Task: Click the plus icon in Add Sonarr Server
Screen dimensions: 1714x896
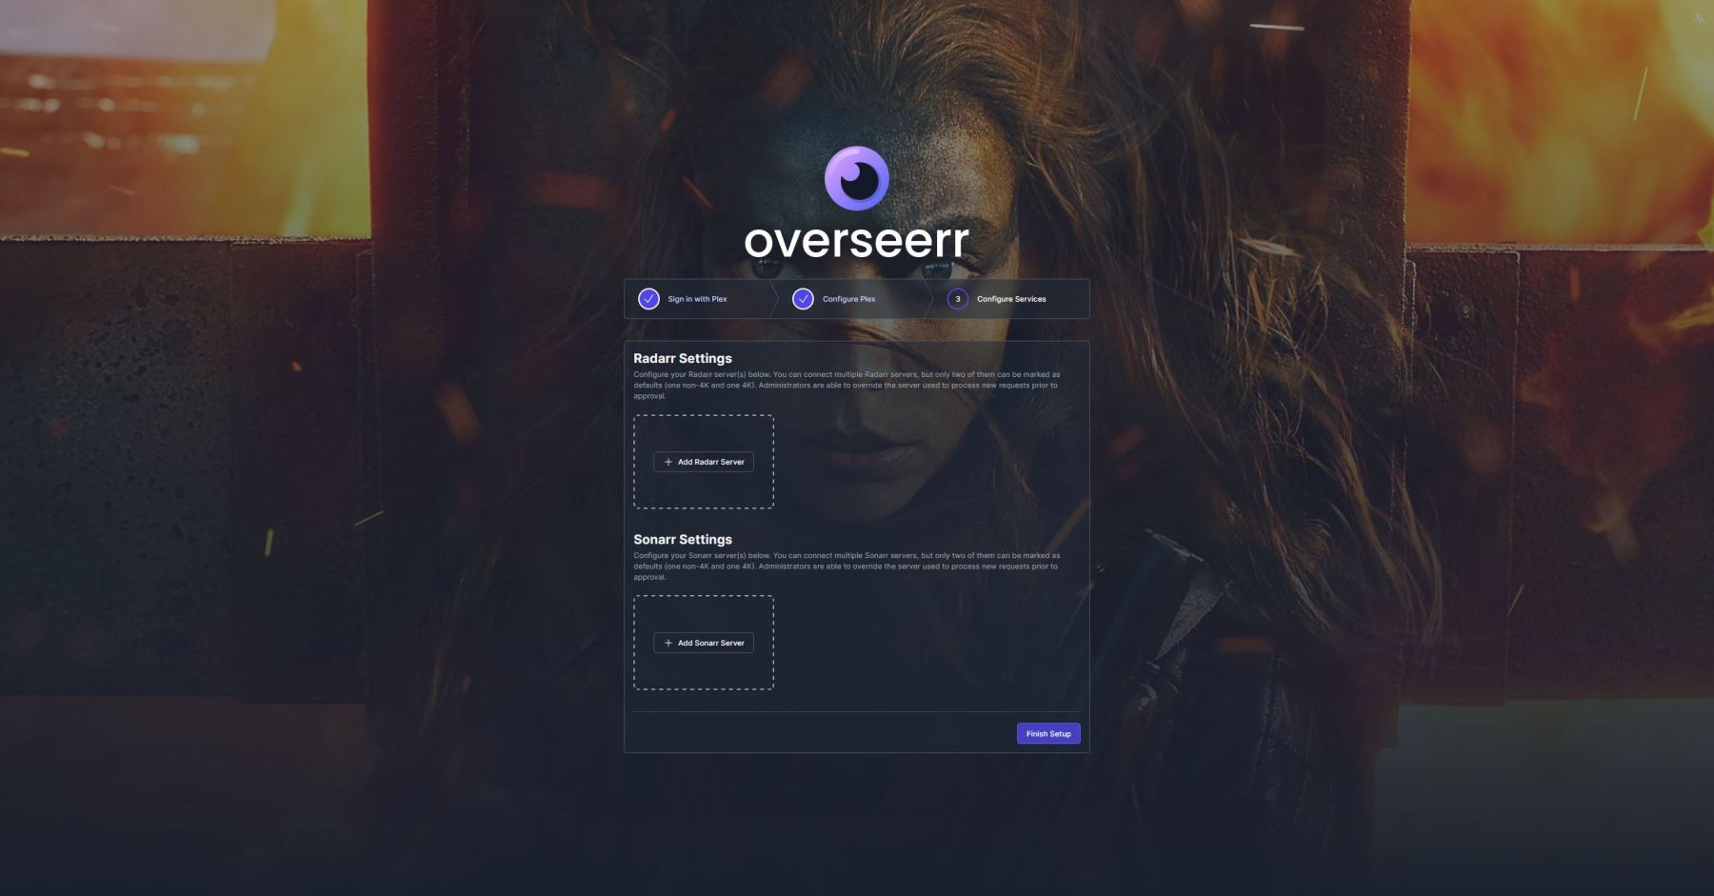Action: [x=668, y=643]
